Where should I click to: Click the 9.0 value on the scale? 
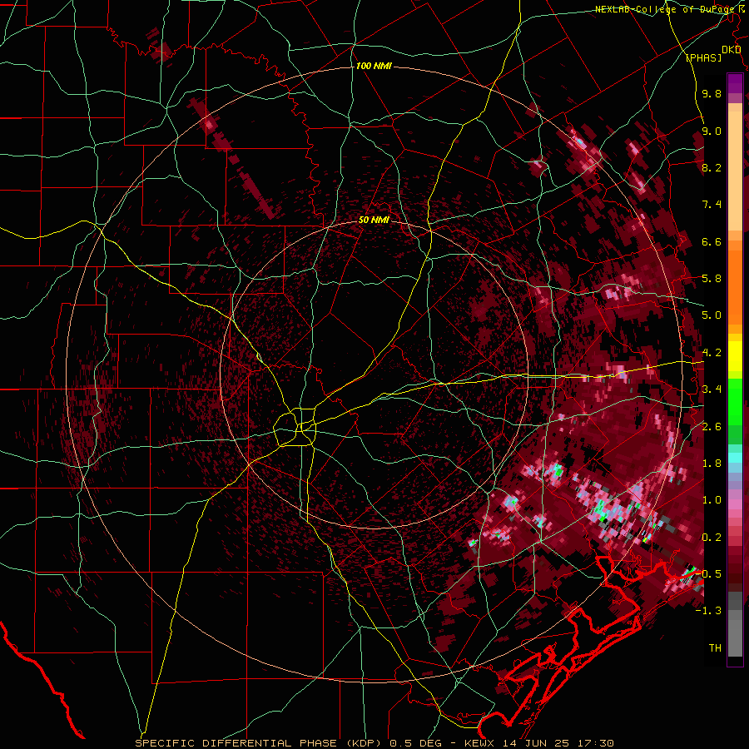712,131
